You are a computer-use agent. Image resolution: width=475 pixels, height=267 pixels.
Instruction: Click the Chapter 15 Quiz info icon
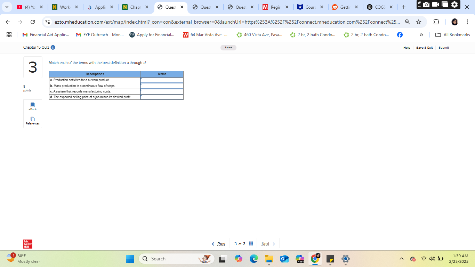tap(53, 47)
